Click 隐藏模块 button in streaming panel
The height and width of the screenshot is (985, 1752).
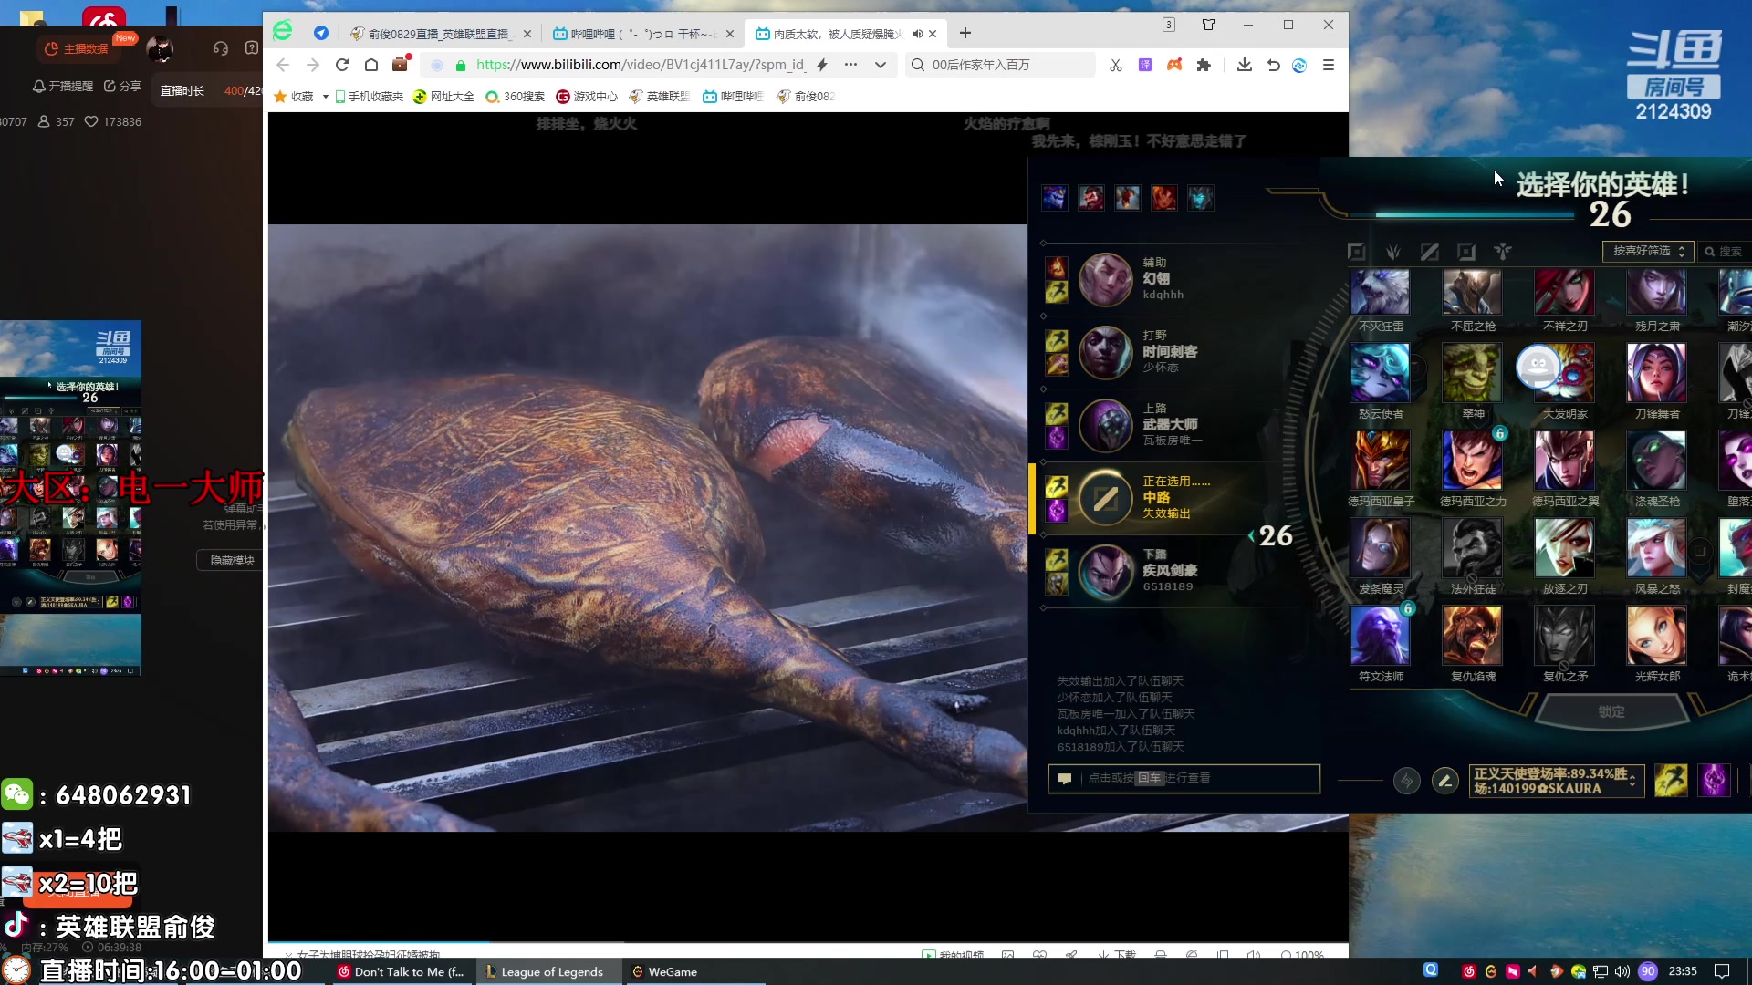tap(232, 561)
